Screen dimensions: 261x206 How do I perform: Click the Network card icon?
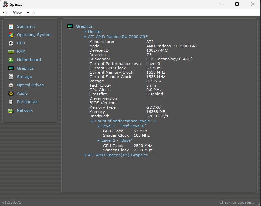pos(11,110)
